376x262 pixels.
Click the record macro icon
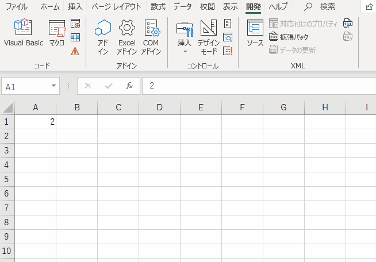[75, 24]
